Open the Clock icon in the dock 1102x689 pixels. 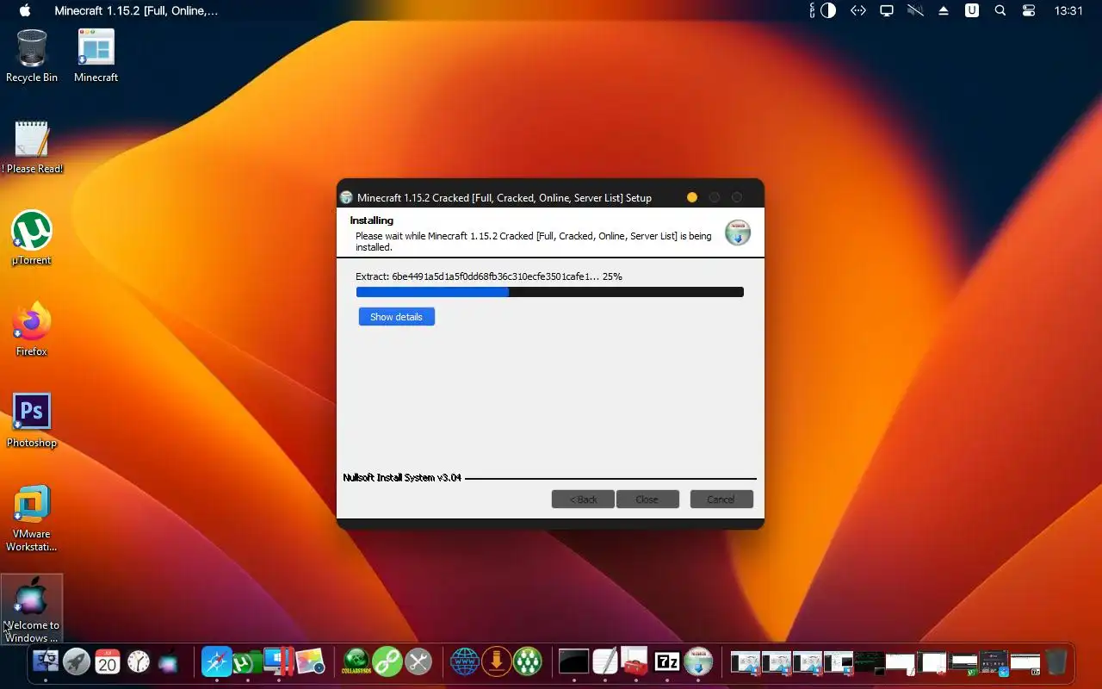click(x=139, y=661)
